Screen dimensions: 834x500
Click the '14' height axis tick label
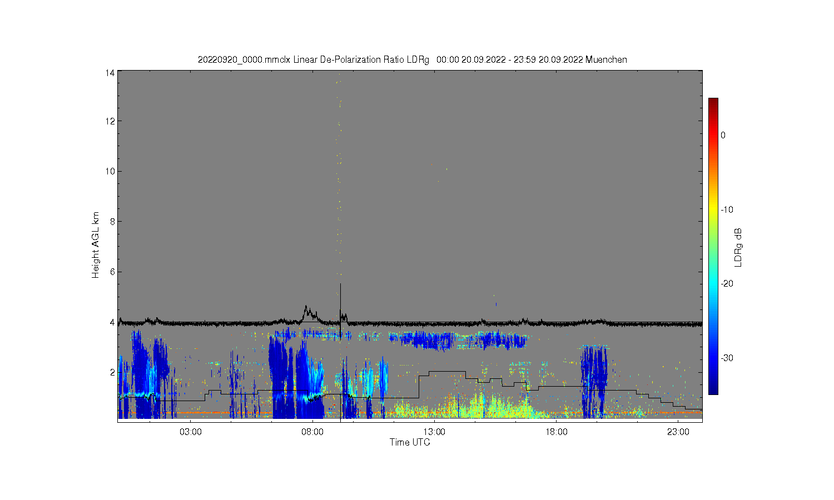(x=110, y=73)
